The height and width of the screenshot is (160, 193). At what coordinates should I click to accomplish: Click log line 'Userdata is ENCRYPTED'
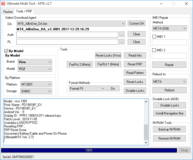coord(21,123)
